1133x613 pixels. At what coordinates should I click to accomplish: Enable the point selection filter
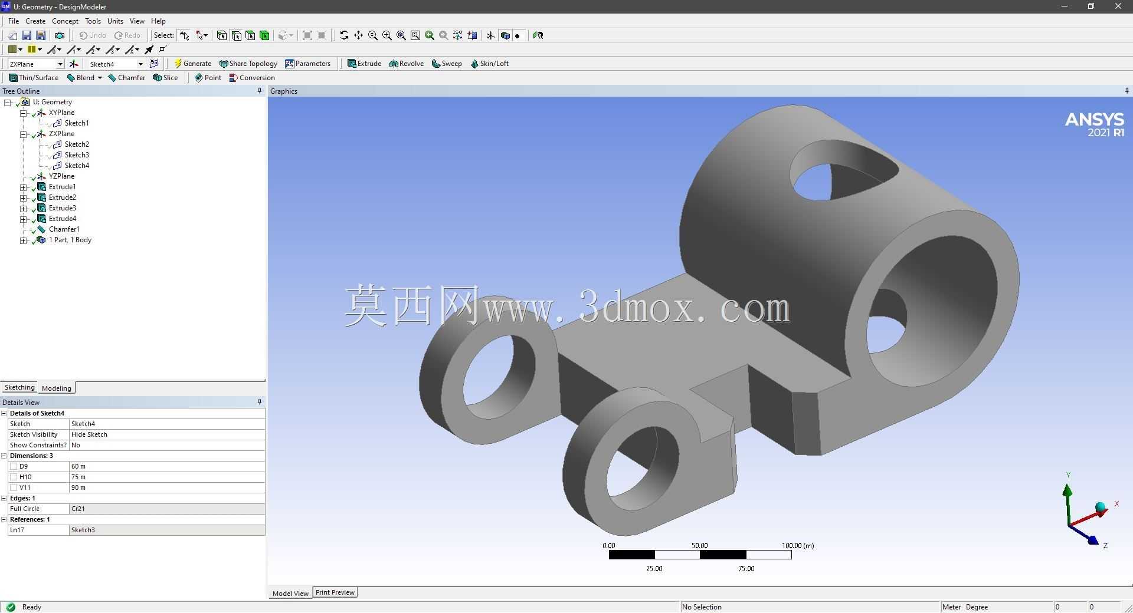[x=222, y=35]
